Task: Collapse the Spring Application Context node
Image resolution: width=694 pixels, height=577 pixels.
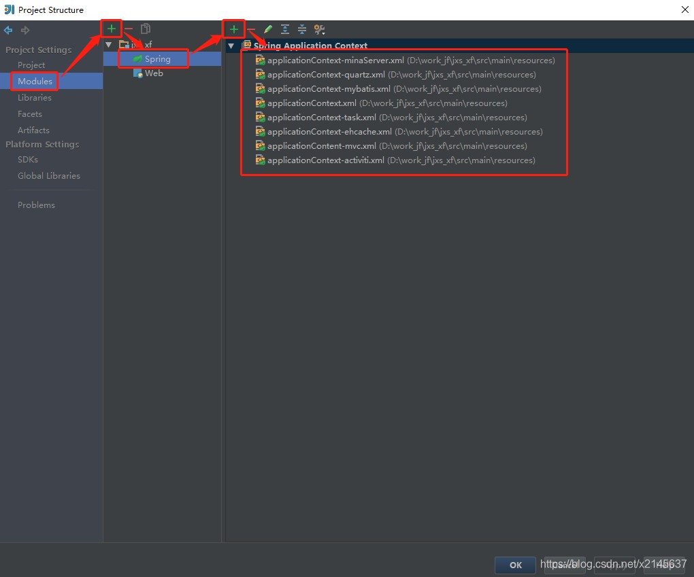Action: click(x=231, y=46)
